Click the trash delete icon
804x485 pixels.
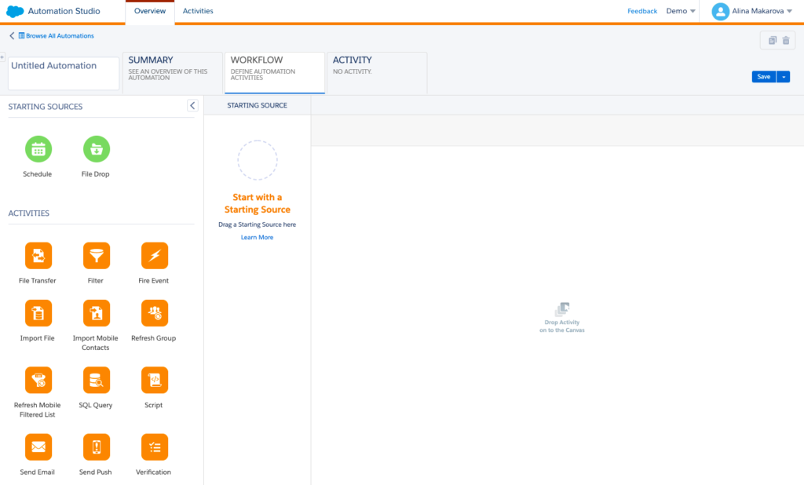(786, 41)
